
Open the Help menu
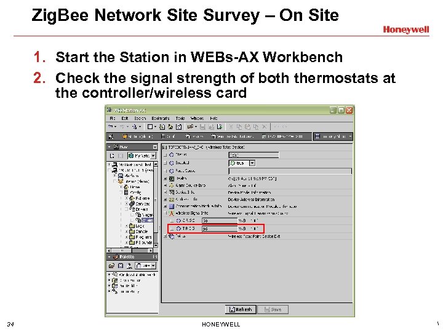click(214, 118)
